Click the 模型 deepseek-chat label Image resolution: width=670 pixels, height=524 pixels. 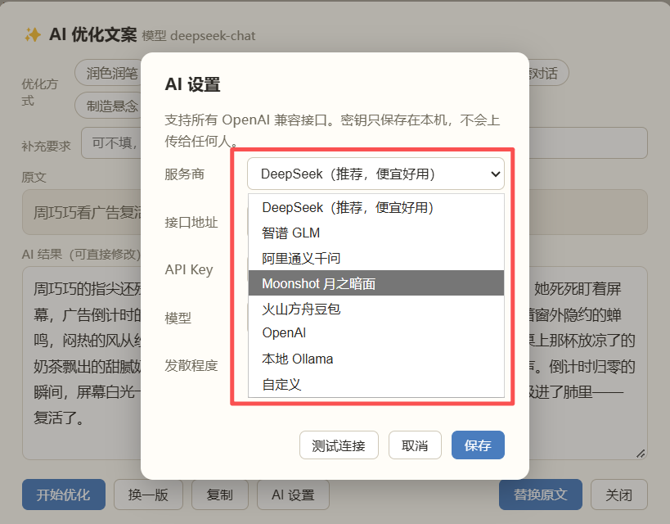(x=198, y=35)
